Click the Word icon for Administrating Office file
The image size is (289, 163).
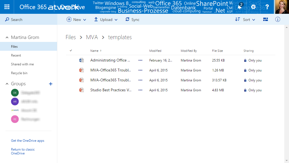tap(81, 60)
